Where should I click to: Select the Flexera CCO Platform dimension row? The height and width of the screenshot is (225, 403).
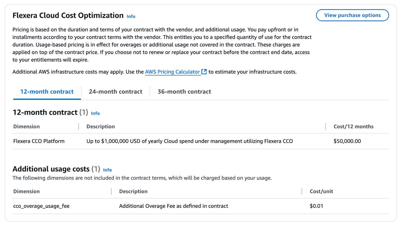coord(39,141)
